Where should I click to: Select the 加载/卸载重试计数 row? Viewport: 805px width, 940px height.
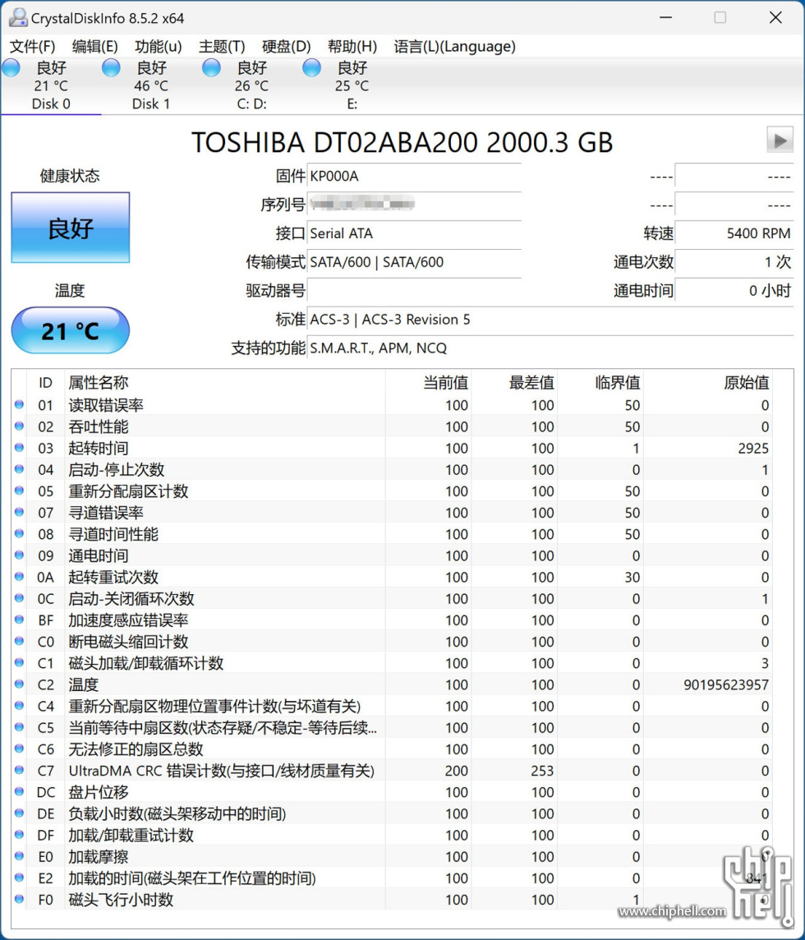click(393, 835)
